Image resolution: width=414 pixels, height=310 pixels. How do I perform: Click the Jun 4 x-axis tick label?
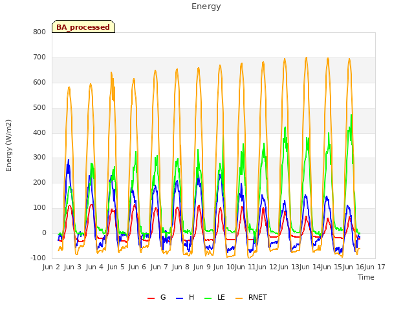94,267
